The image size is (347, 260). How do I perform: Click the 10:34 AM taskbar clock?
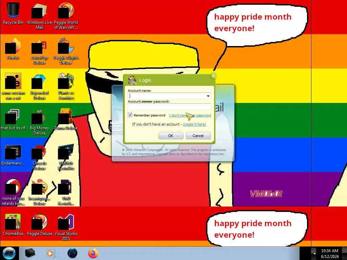point(329,251)
